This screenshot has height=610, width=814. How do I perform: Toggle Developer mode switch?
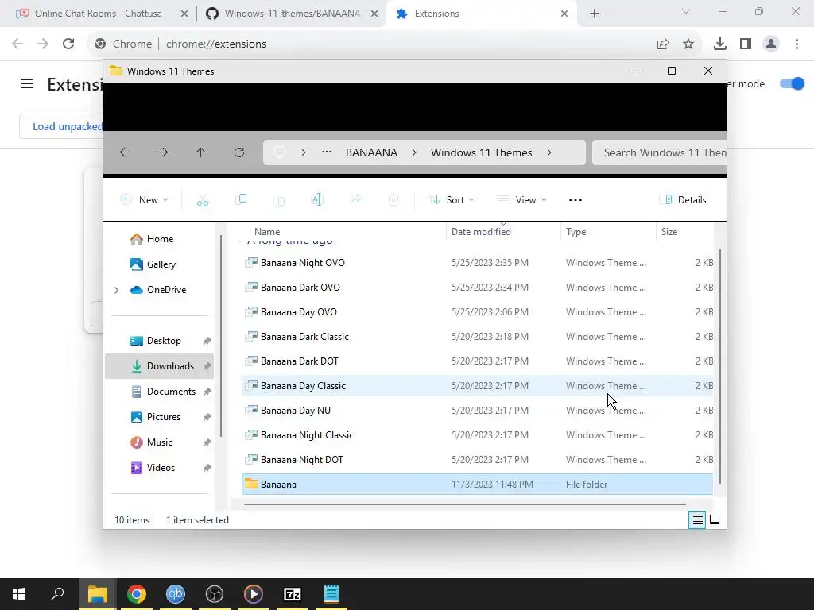tap(793, 83)
